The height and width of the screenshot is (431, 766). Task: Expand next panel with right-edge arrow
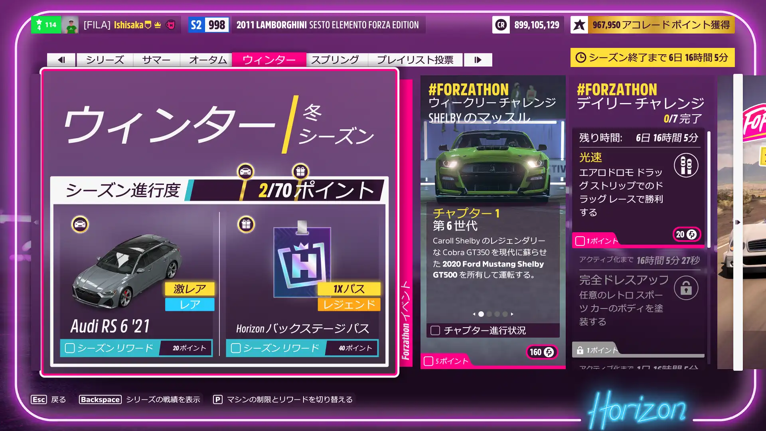(738, 222)
